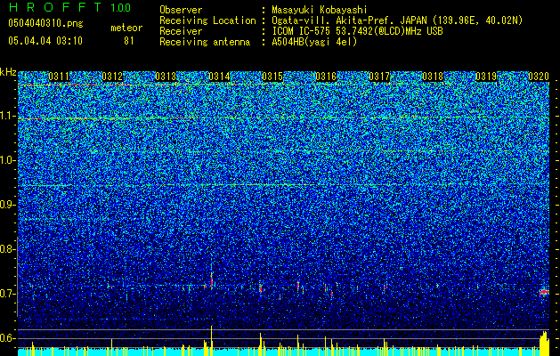This screenshot has height=356, width=560.
Task: Select the file name 0504040310.png
Action: tap(45, 24)
